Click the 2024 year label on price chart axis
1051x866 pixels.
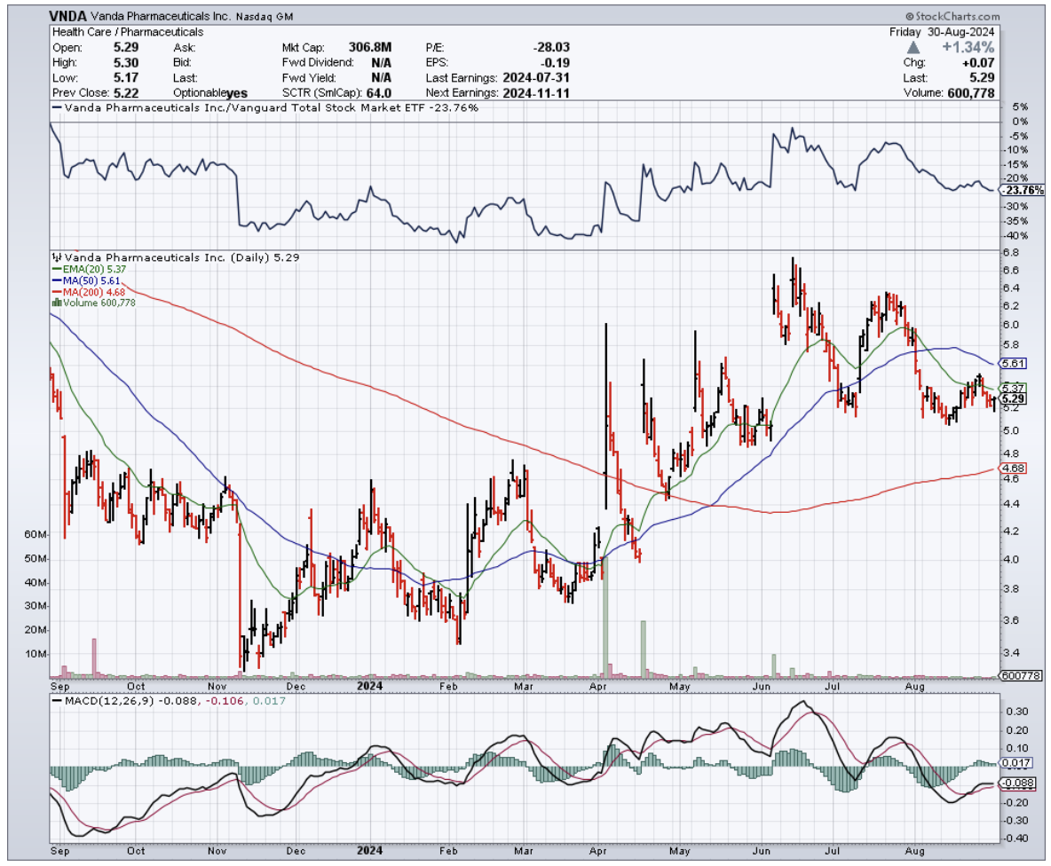click(370, 685)
